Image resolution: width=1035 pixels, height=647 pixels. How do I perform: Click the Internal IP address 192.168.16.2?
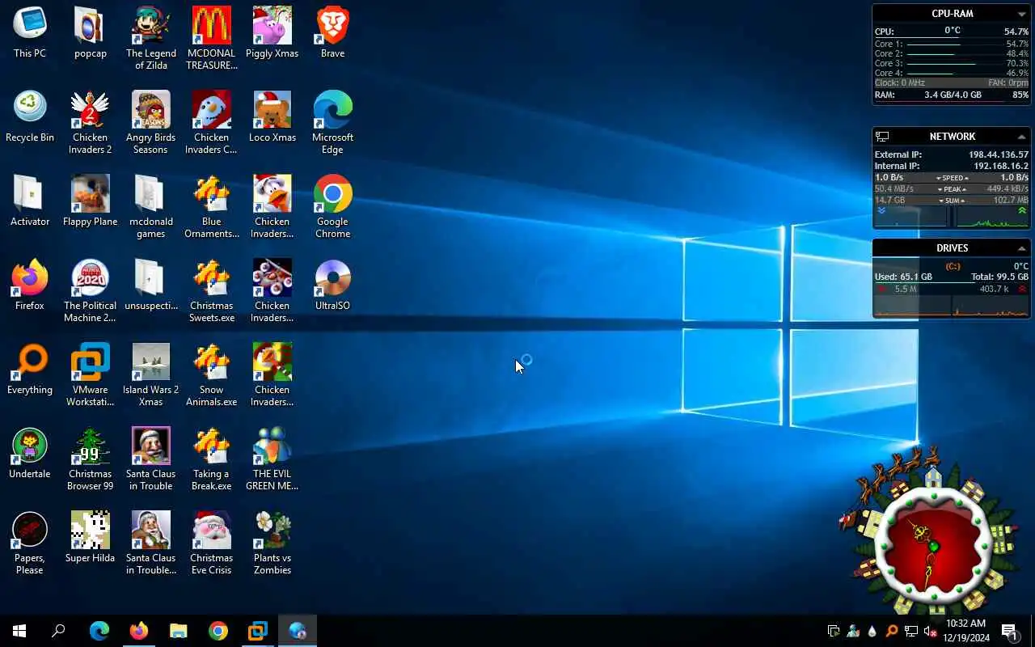1001,166
